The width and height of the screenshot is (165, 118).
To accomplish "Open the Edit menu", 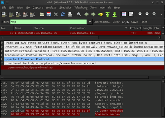I will pyautogui.click(x=12, y=8).
